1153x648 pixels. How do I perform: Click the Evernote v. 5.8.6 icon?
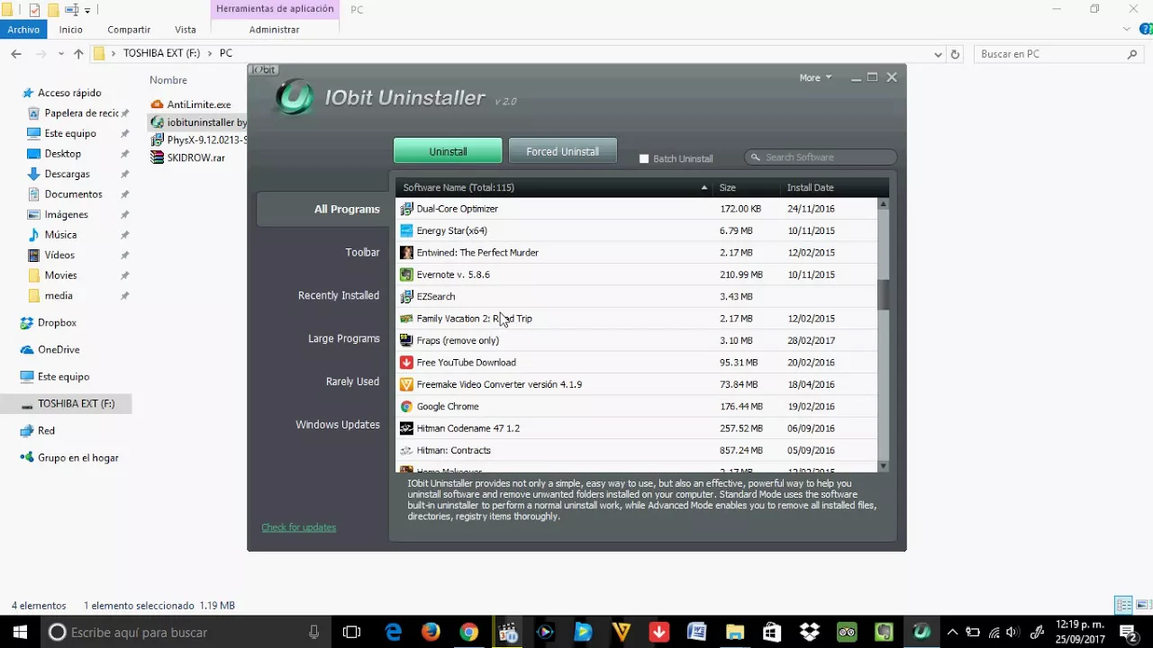pyautogui.click(x=406, y=274)
